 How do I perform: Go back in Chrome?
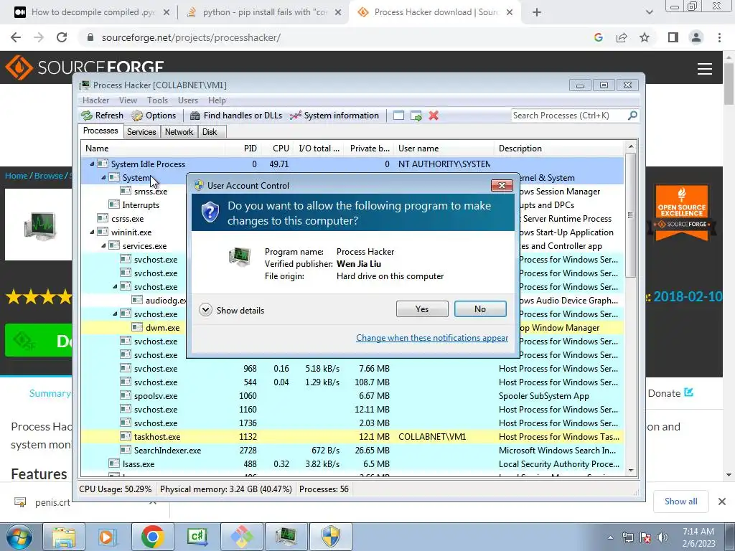click(x=16, y=37)
